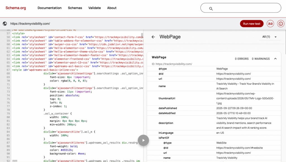Click the color: #d9312b code line

tap(61, 150)
